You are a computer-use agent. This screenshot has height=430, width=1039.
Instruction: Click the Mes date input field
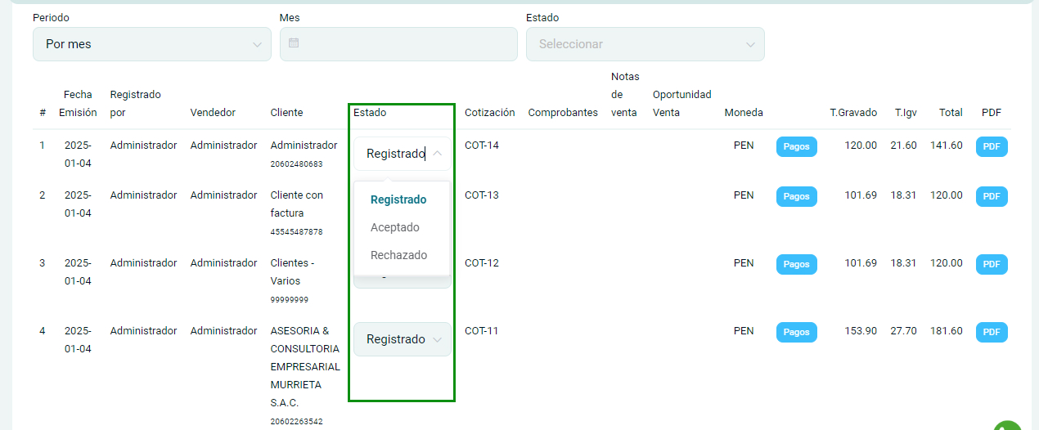(398, 44)
